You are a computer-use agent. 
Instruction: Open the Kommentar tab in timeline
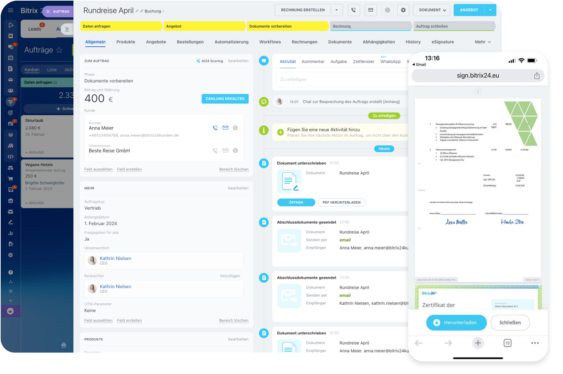(313, 61)
